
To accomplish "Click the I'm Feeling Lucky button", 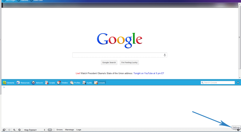I will pos(129,62).
